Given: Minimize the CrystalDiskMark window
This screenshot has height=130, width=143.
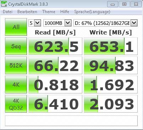Looking at the screenshot, I should 112,4.
